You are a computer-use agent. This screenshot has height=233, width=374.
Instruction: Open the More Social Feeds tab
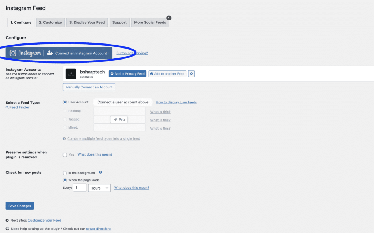pyautogui.click(x=150, y=22)
